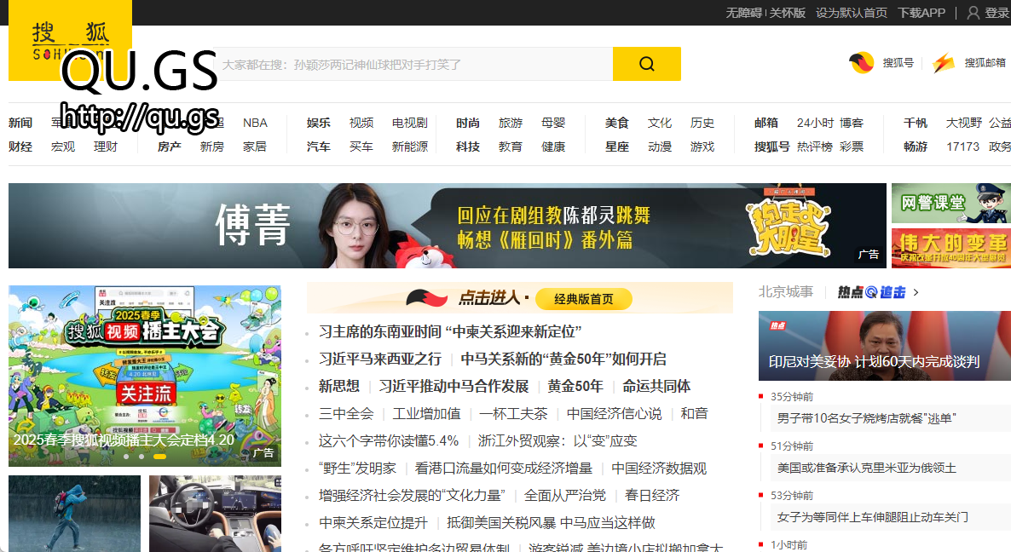Viewport: 1011px width, 552px height.
Task: Open 习近平马来西亚之行 headline
Action: 380,359
